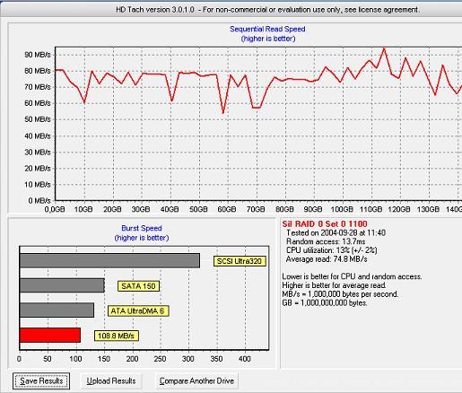Click the Sequential Read Speed title

pos(267,29)
